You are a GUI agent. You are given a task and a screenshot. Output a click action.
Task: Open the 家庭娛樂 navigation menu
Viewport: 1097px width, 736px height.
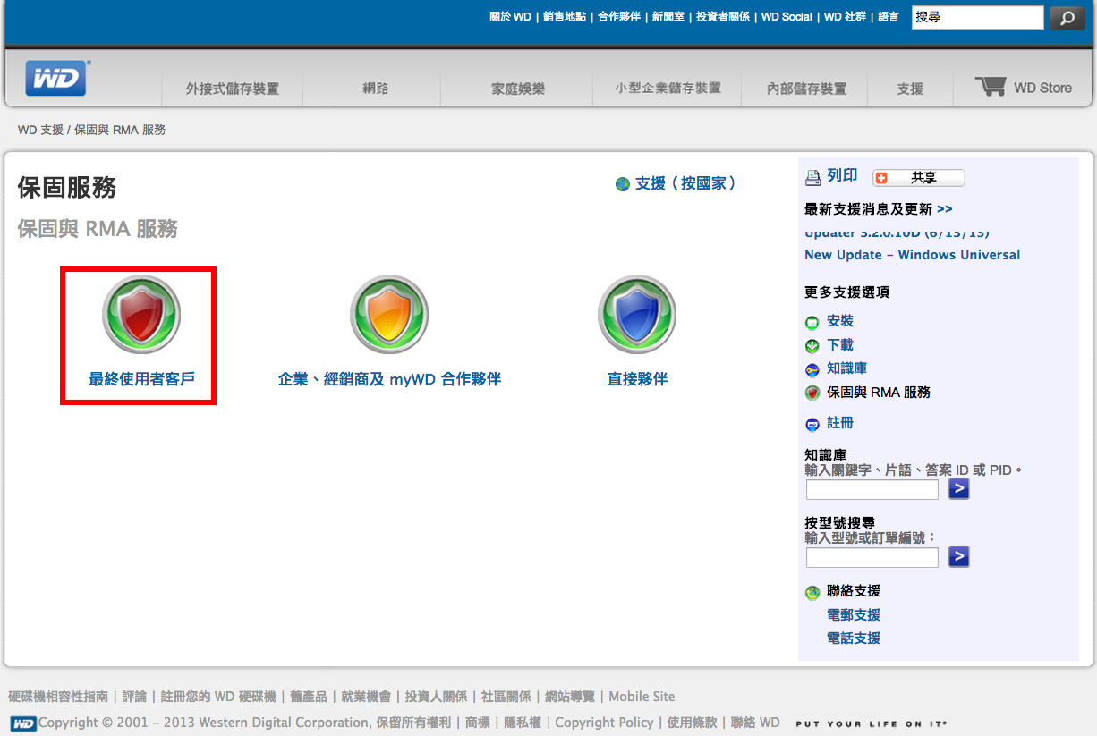click(518, 89)
